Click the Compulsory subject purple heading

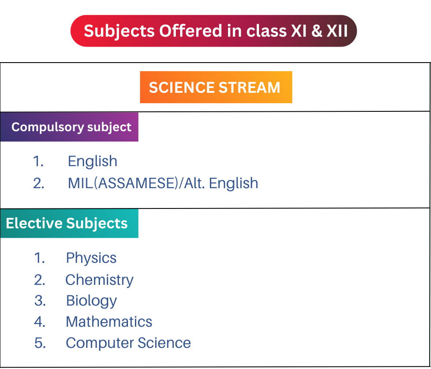(69, 127)
